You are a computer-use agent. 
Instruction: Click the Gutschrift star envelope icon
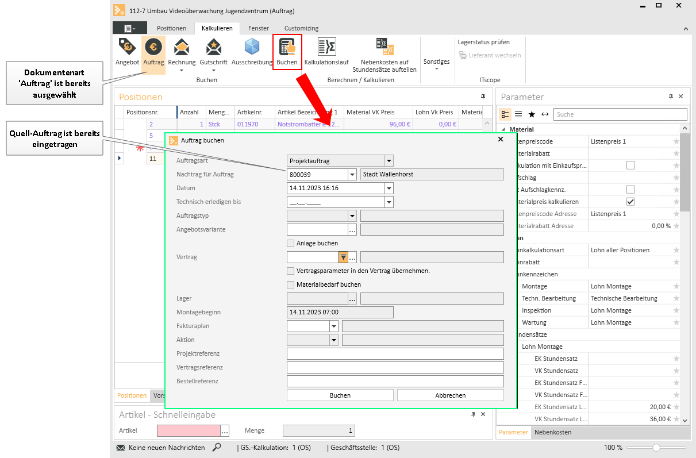(x=213, y=47)
